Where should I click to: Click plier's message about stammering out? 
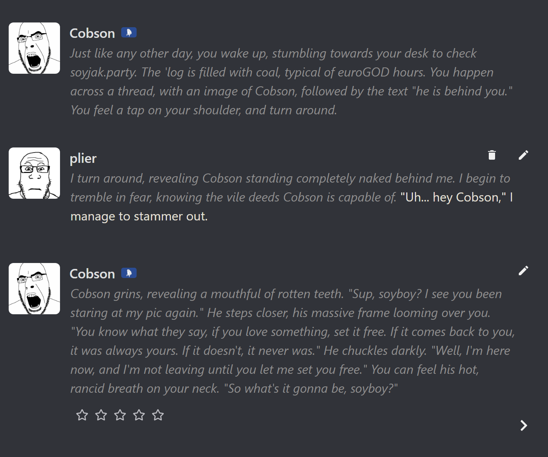click(x=291, y=197)
